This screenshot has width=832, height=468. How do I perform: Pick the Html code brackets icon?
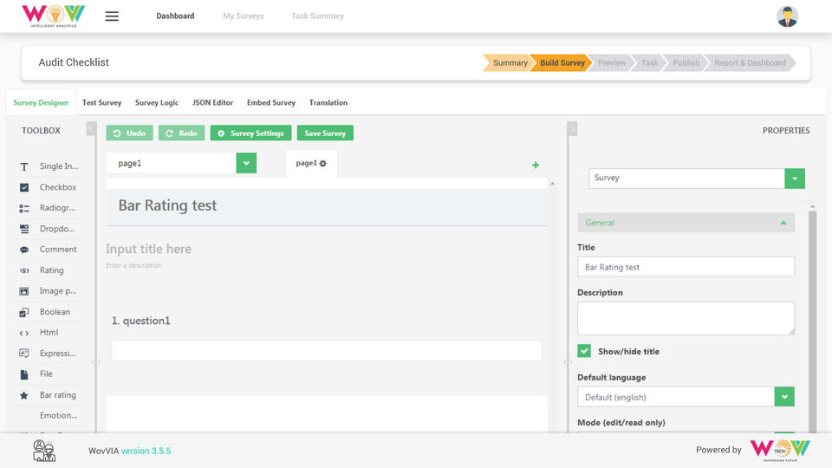point(24,333)
